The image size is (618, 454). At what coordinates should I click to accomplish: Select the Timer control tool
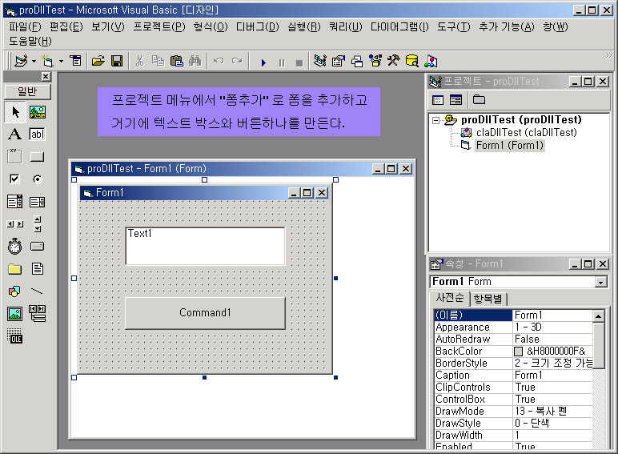15,247
